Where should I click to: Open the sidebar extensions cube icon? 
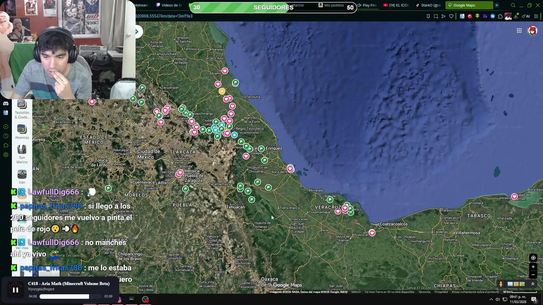pos(6,145)
